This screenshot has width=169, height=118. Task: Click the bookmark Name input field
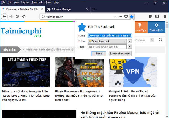tap(110, 36)
